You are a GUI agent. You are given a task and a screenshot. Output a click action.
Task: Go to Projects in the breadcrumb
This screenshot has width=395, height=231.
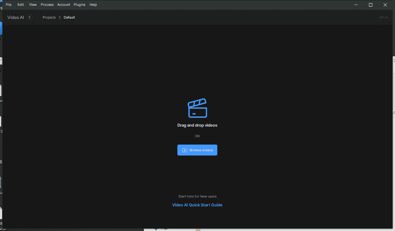pos(49,17)
